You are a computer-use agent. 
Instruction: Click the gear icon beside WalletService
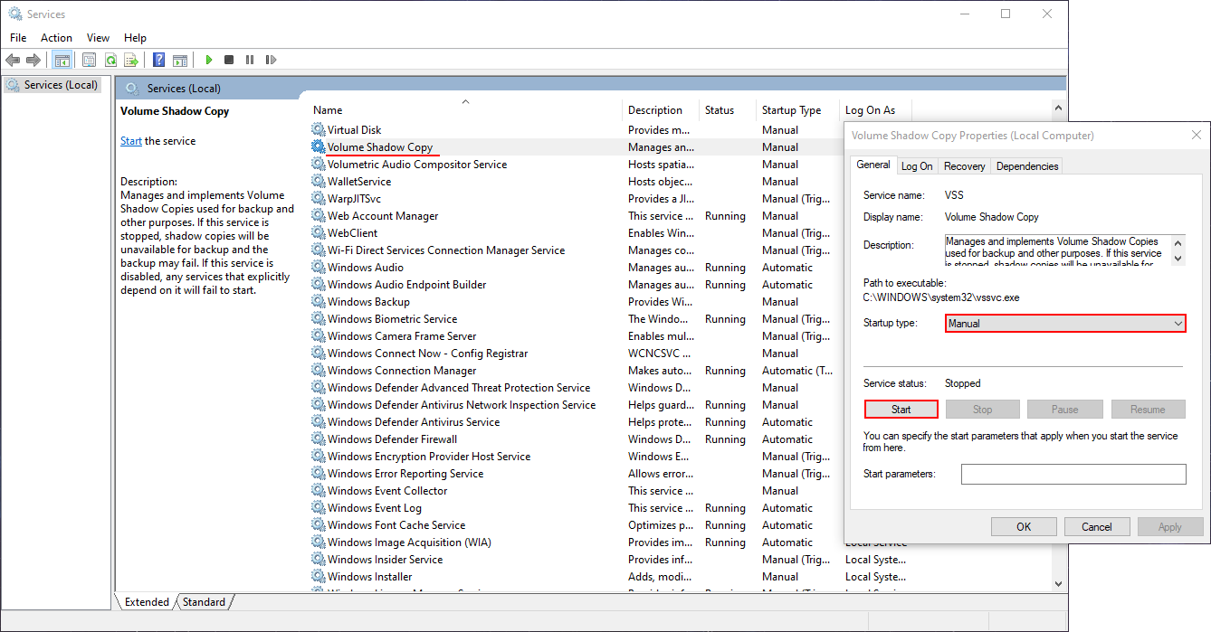pos(318,181)
